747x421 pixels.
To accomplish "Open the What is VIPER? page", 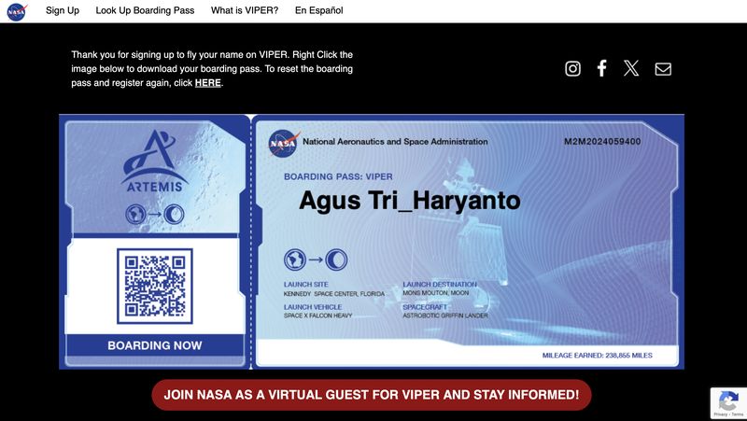I will [x=245, y=10].
